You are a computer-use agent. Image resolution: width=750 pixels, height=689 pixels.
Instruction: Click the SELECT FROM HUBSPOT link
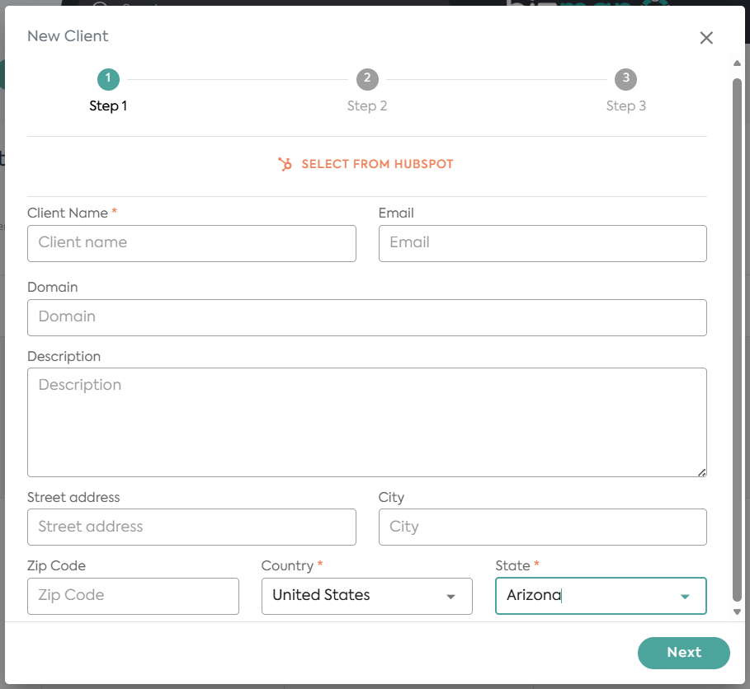click(377, 164)
